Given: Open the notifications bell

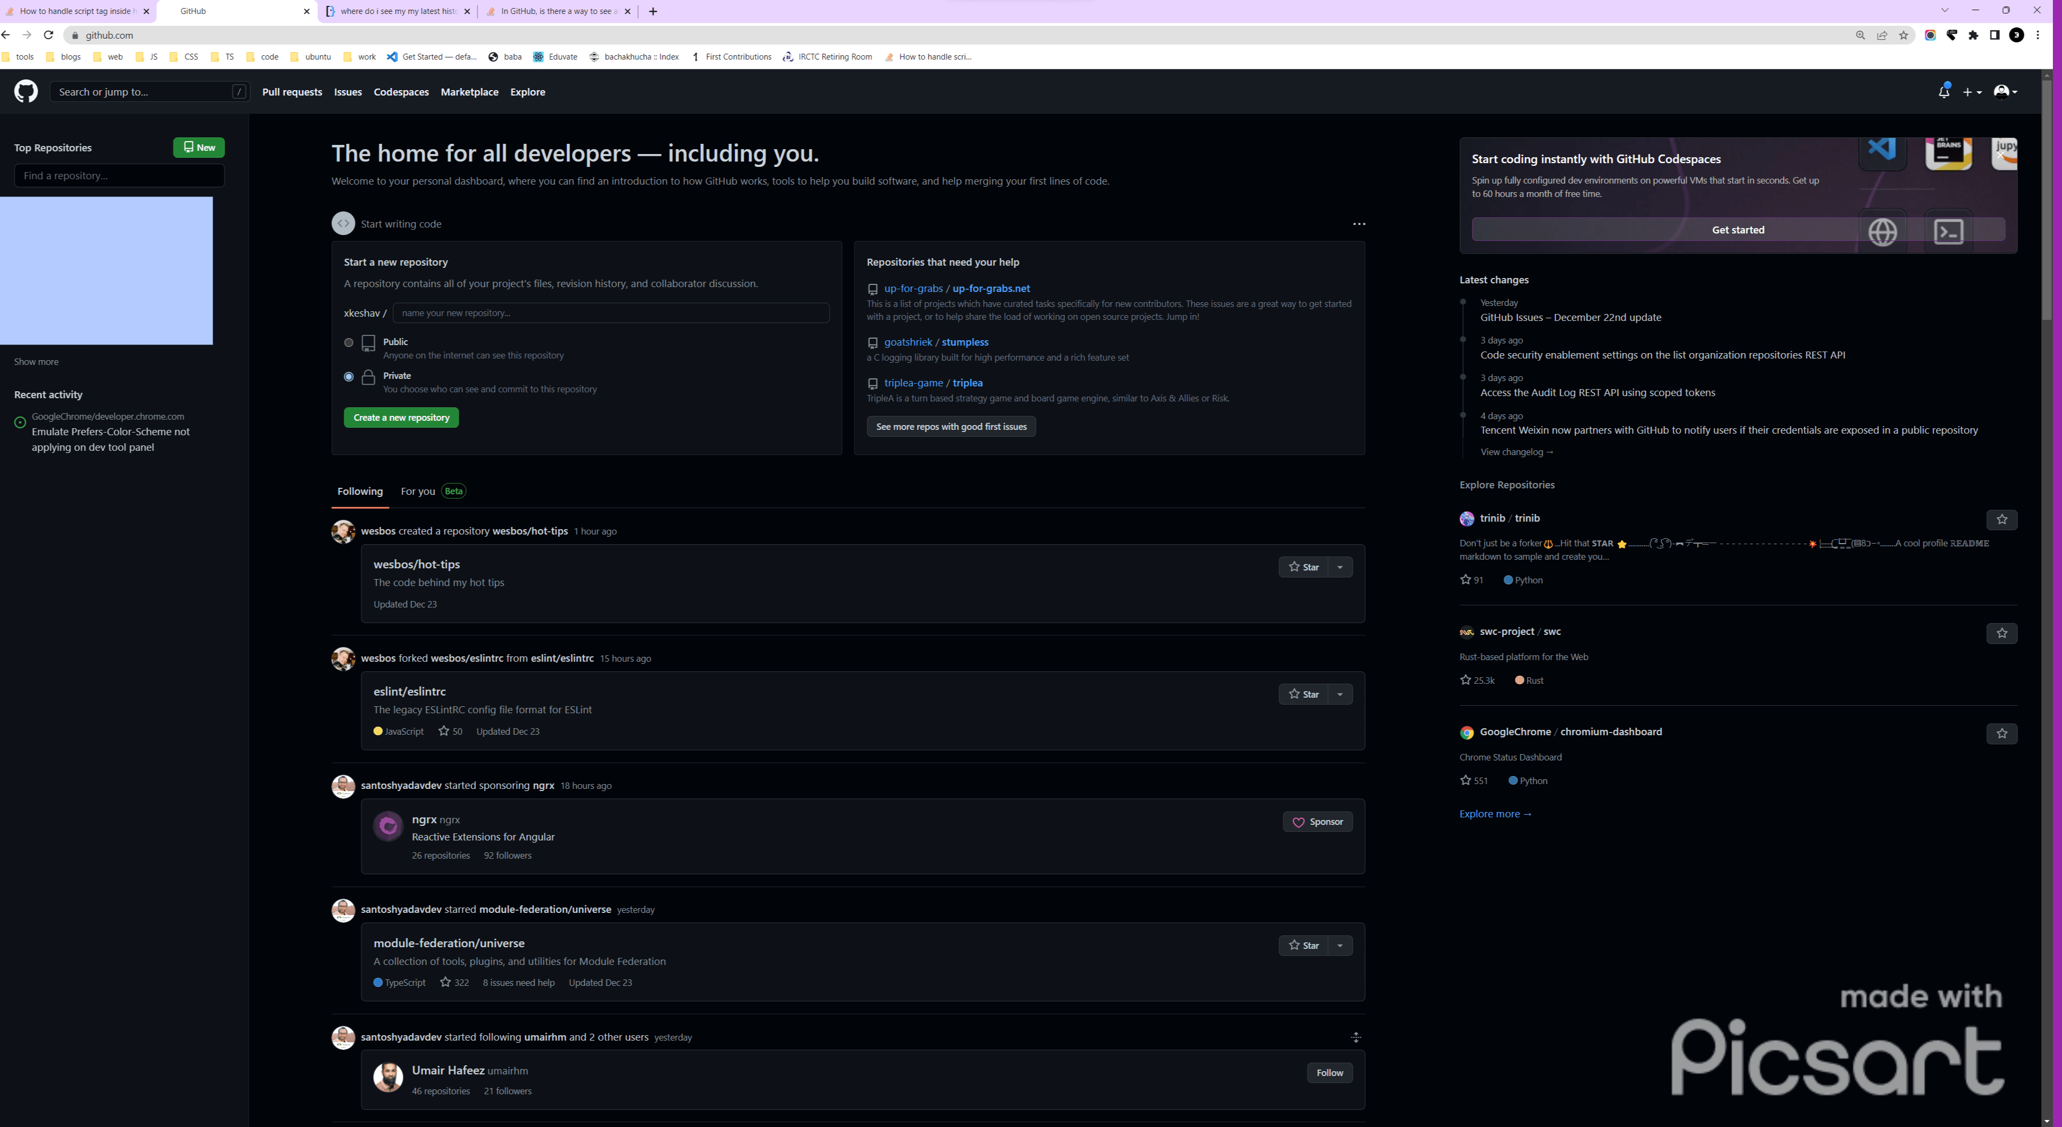Looking at the screenshot, I should click(x=1943, y=92).
